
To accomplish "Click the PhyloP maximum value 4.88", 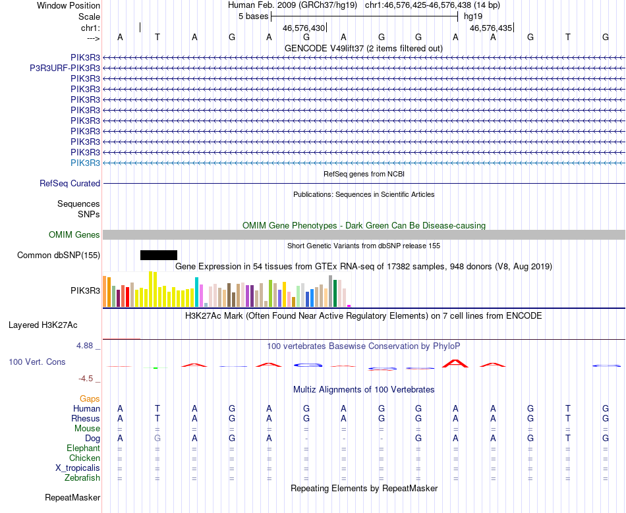I will coord(84,346).
